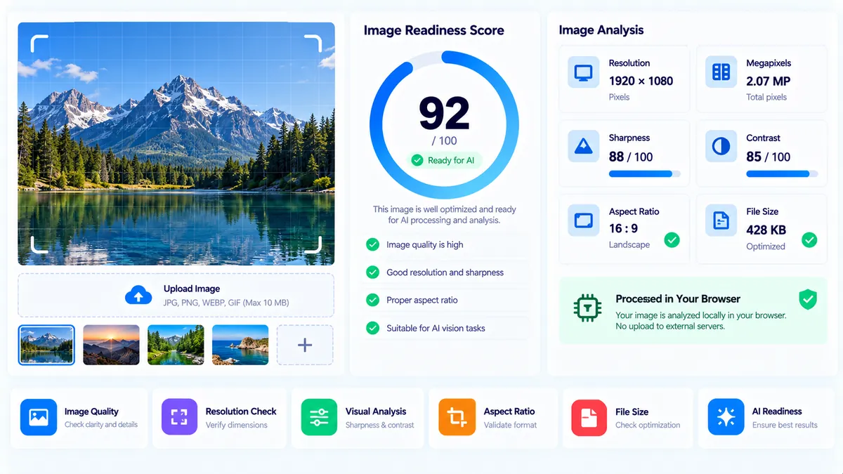Click the check next to Image quality is high
This screenshot has width=843, height=474.
[372, 244]
